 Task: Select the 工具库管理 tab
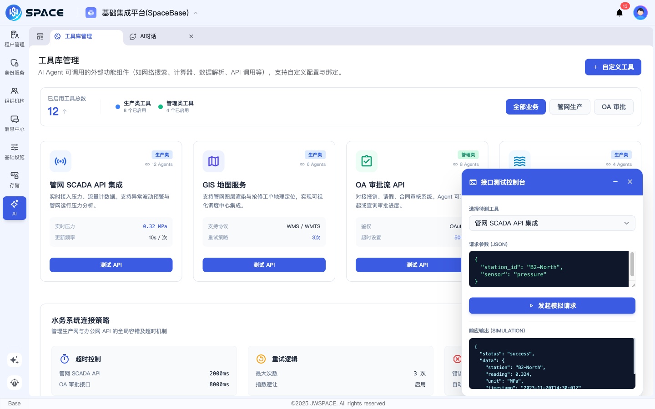tap(79, 36)
